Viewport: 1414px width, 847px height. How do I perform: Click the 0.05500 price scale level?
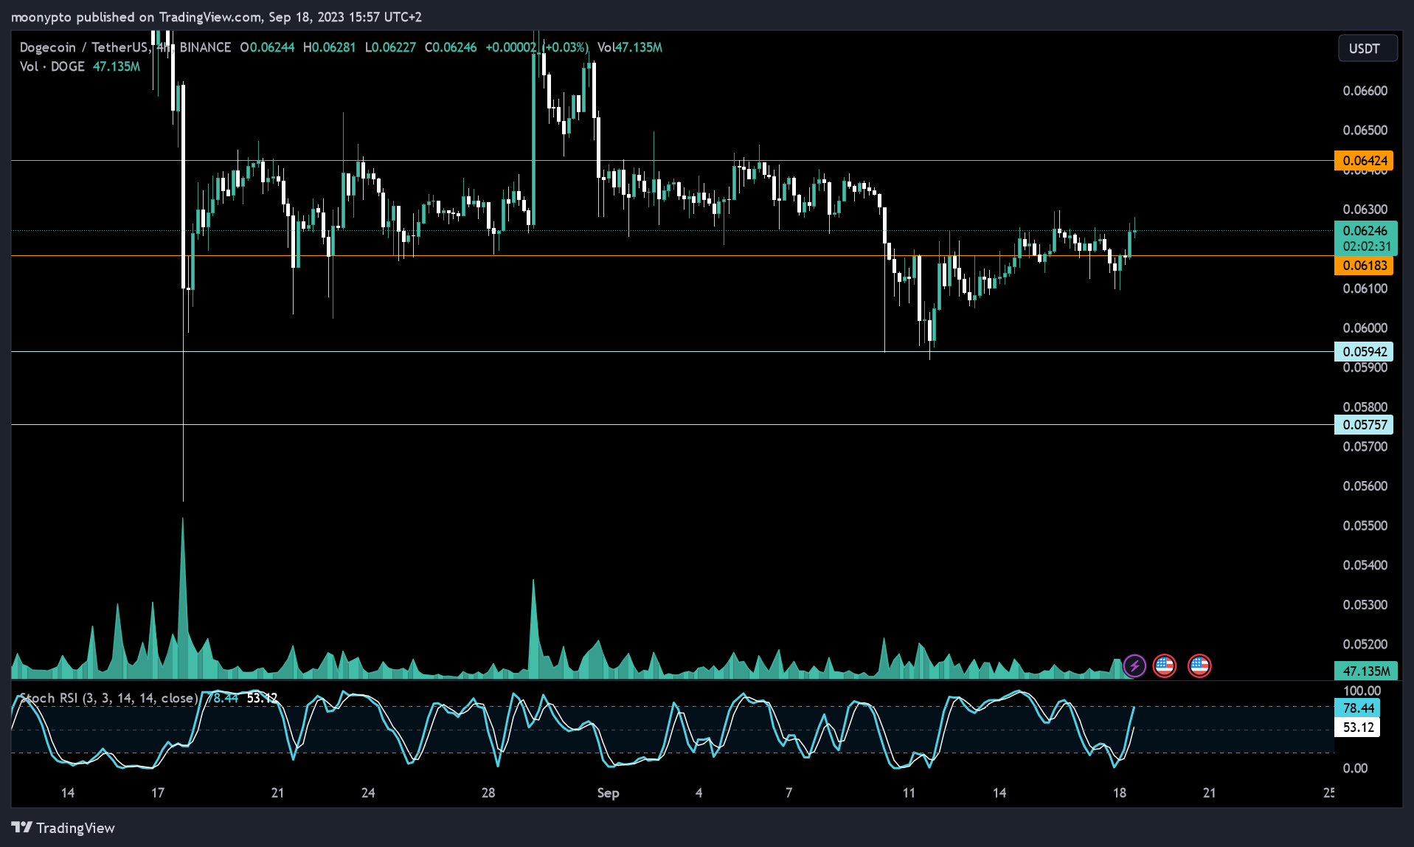1365,526
